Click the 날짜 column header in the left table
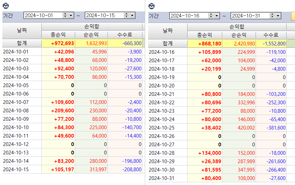 [x=22, y=31]
